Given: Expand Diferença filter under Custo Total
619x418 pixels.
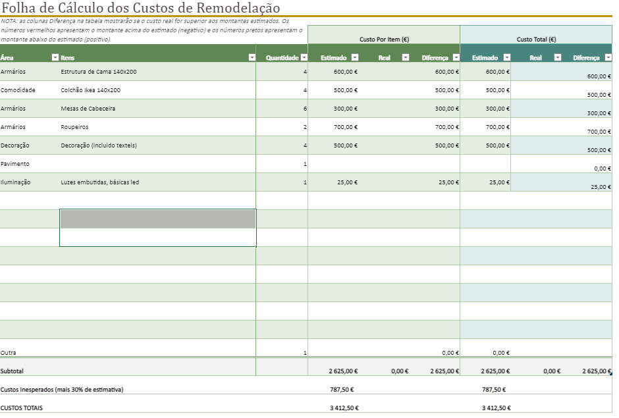Looking at the screenshot, I should pyautogui.click(x=608, y=58).
